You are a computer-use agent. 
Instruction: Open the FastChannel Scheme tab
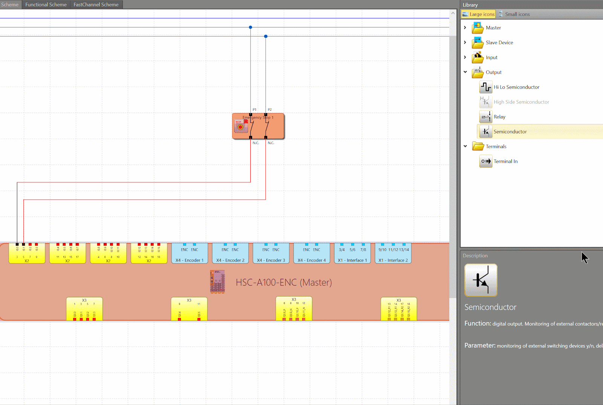pyautogui.click(x=96, y=5)
